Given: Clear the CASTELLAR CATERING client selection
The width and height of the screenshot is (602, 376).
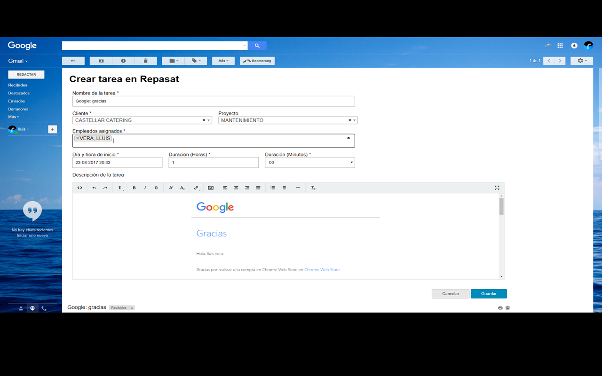Looking at the screenshot, I should (204, 120).
